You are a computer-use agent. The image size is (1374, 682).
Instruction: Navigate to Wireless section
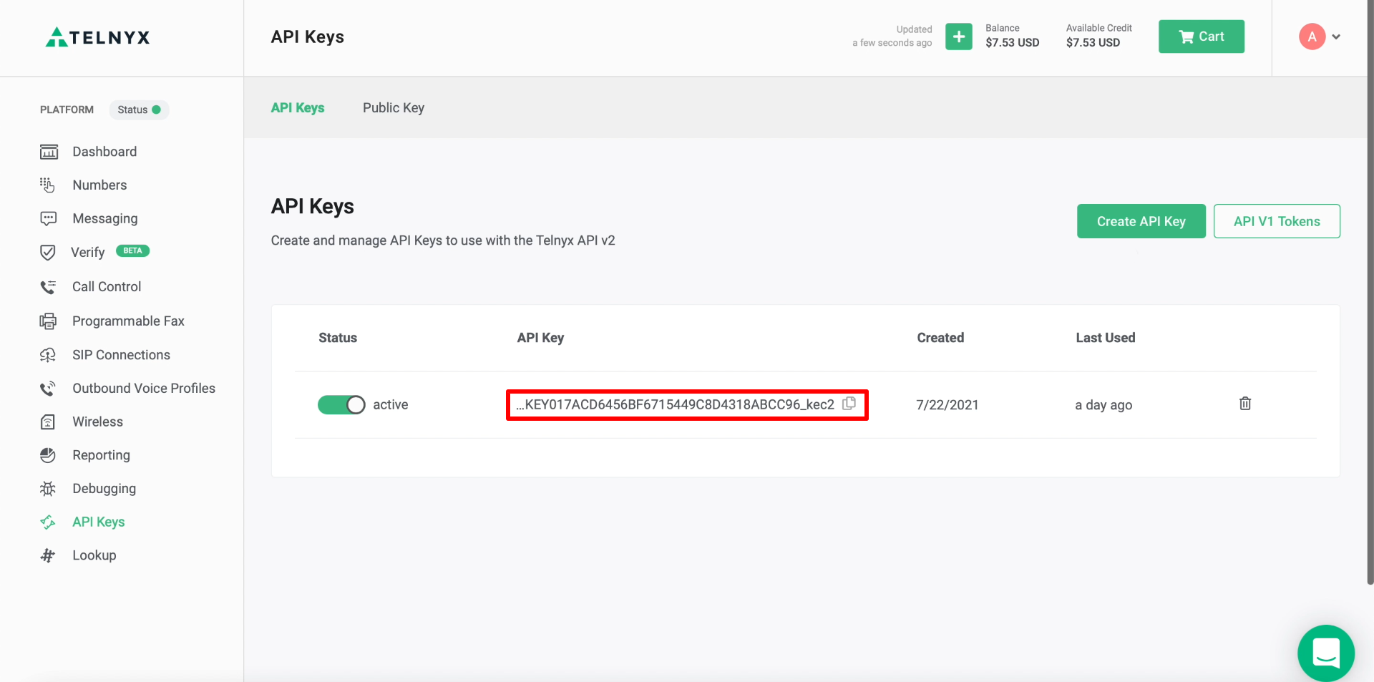[97, 422]
